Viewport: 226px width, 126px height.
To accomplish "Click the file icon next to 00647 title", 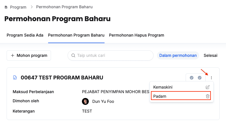I will click(15, 77).
